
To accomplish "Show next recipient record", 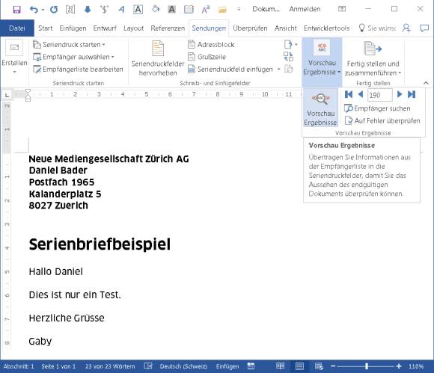I will click(x=399, y=95).
